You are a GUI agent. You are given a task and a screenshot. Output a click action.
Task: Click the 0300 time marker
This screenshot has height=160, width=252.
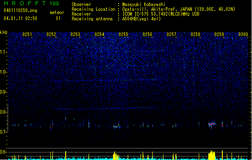[x=243, y=34]
